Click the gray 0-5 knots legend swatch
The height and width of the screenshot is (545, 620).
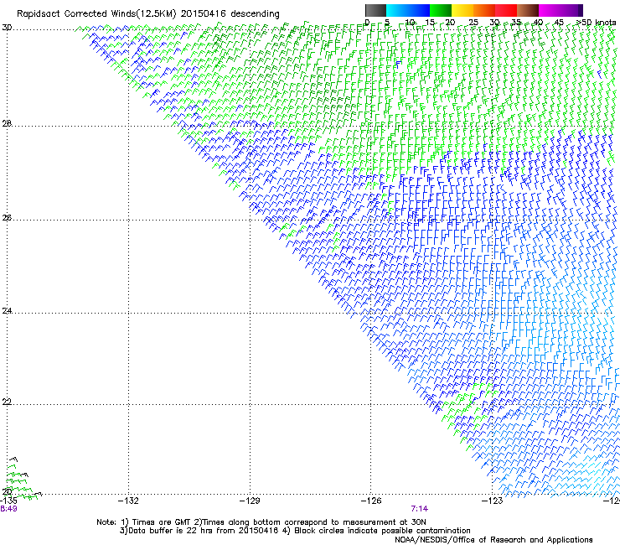click(x=375, y=10)
